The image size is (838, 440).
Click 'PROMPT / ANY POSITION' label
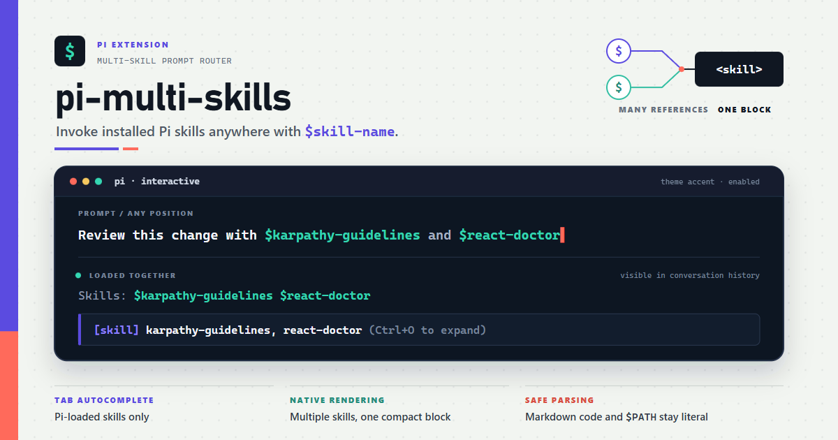point(135,214)
